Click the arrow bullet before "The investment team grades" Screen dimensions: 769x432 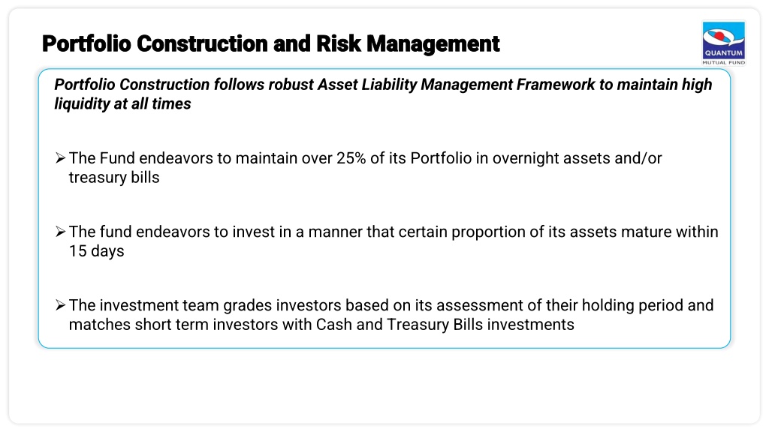coord(60,305)
